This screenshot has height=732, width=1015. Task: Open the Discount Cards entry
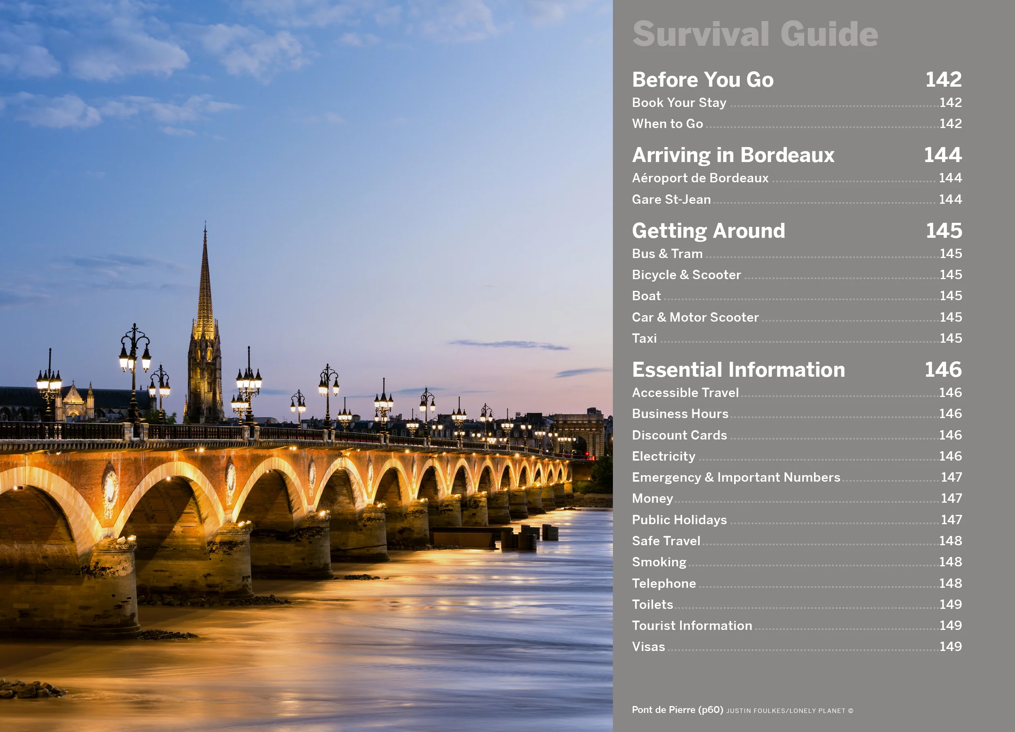(x=679, y=435)
